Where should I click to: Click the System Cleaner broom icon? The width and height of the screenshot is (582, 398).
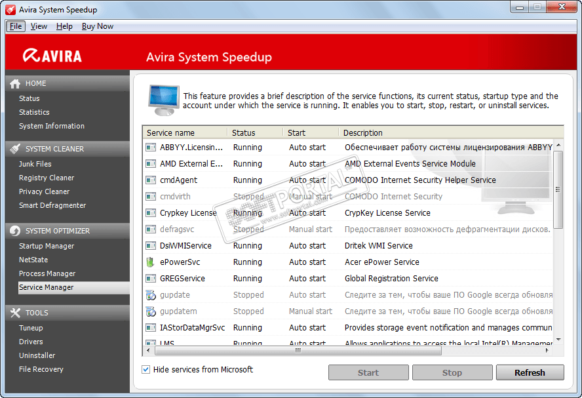pyautogui.click(x=15, y=149)
